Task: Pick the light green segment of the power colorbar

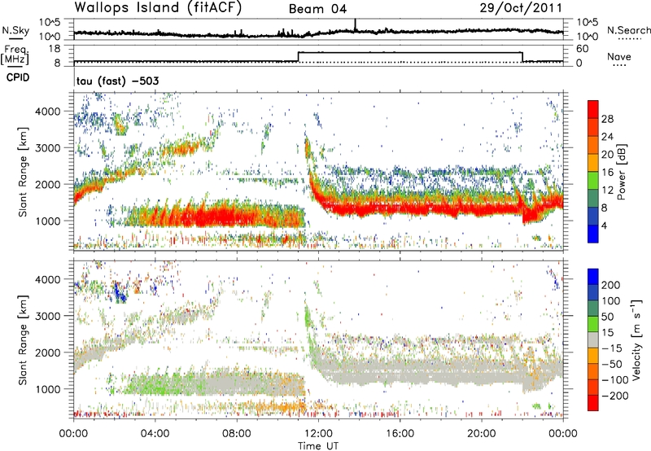Action: click(593, 181)
